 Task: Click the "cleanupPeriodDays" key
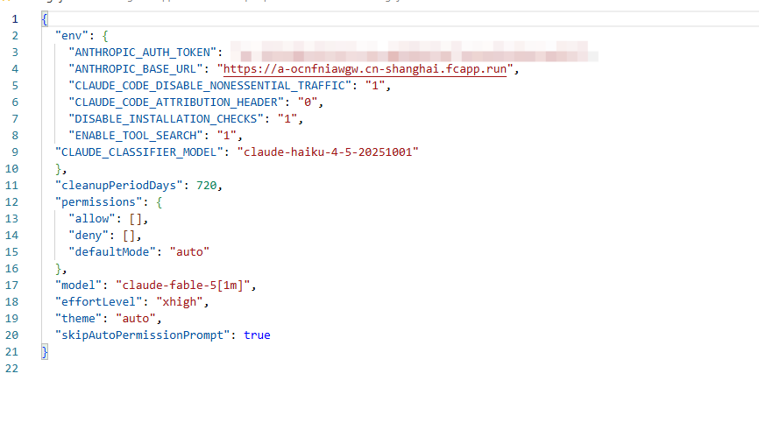pos(118,186)
